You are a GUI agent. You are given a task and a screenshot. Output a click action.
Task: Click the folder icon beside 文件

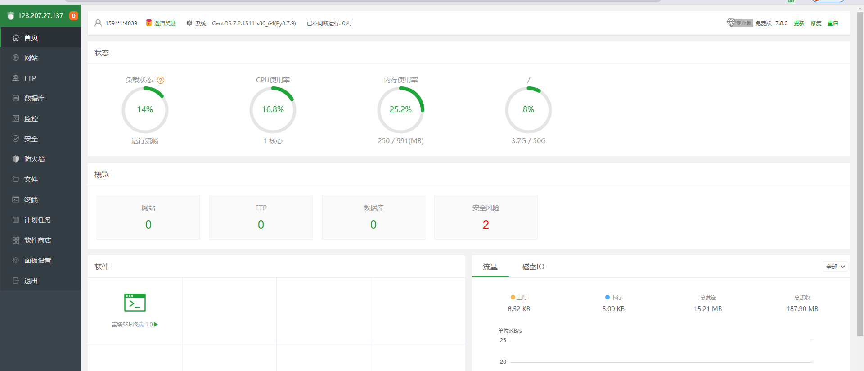click(16, 179)
